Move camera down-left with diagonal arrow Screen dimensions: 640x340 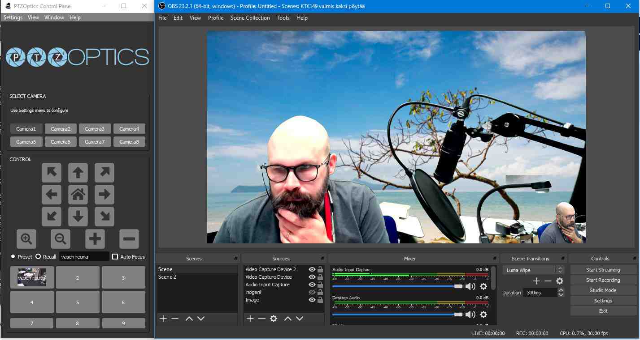[x=52, y=217]
